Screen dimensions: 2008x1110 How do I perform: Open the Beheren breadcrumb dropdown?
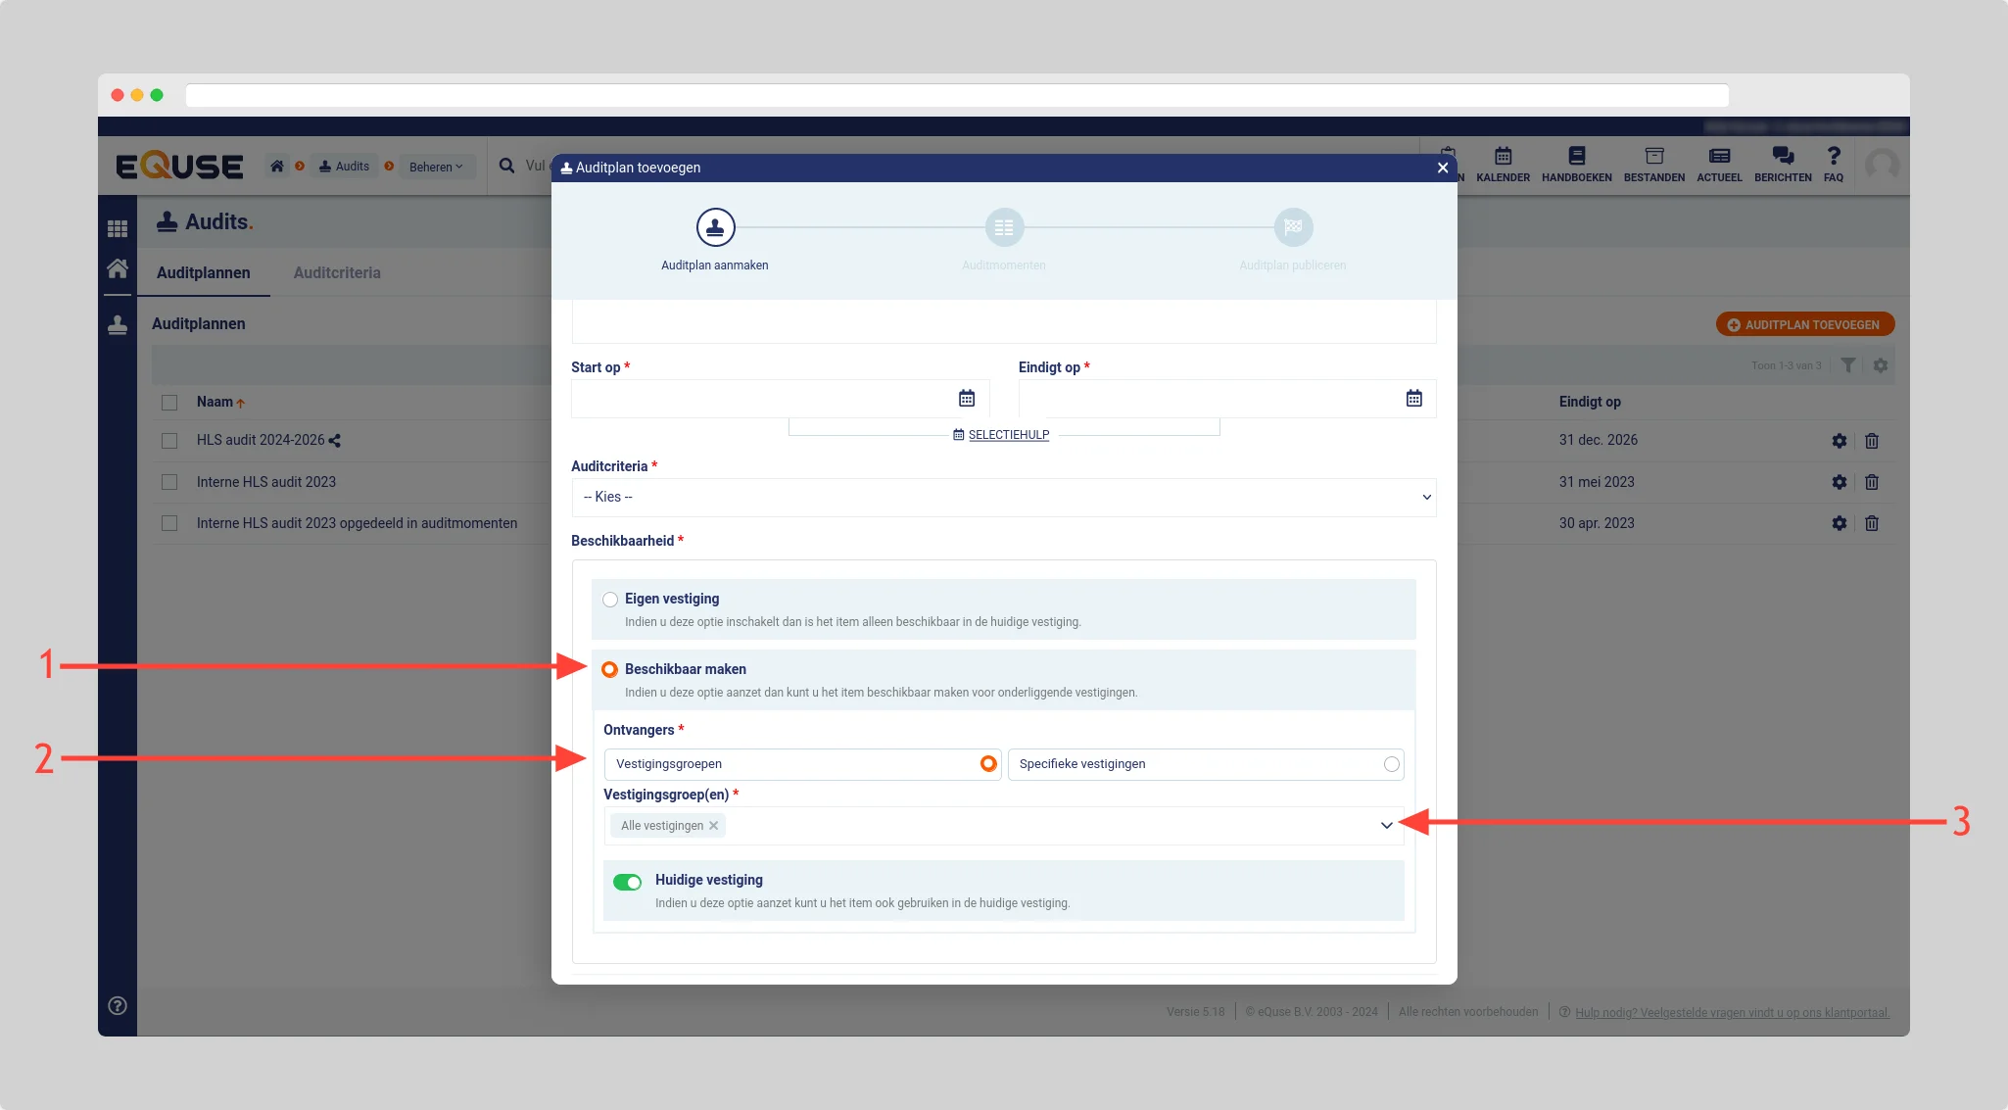(x=436, y=167)
